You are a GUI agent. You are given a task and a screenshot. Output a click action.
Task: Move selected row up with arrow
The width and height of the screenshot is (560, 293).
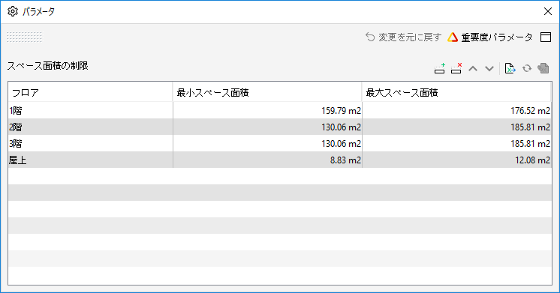click(x=473, y=68)
